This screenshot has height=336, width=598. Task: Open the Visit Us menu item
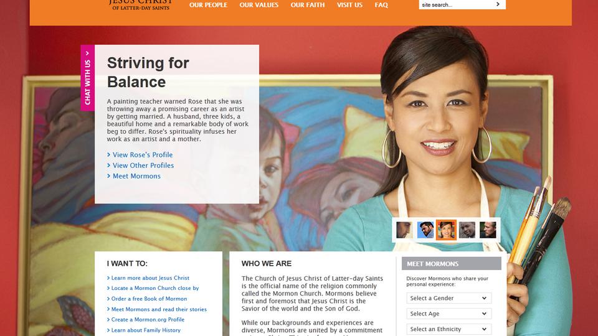(349, 5)
